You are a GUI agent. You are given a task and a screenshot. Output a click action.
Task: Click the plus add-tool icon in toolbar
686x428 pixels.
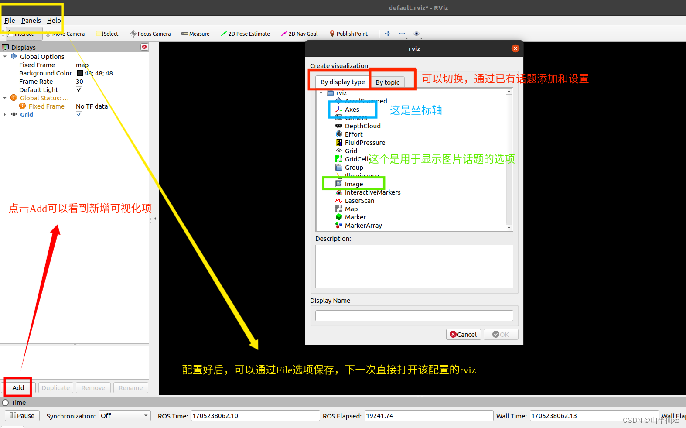pos(388,34)
